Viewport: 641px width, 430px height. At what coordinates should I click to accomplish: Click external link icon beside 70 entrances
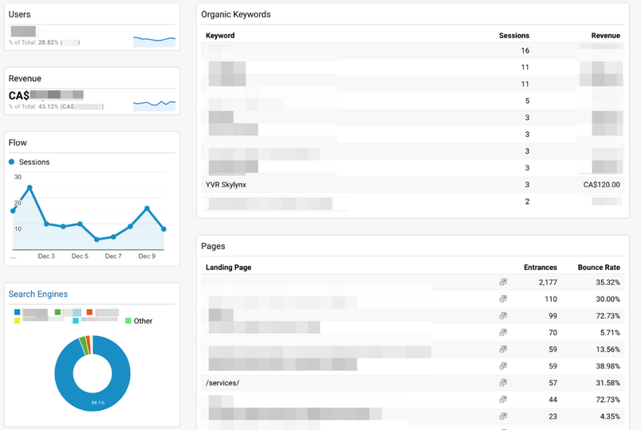coord(503,333)
